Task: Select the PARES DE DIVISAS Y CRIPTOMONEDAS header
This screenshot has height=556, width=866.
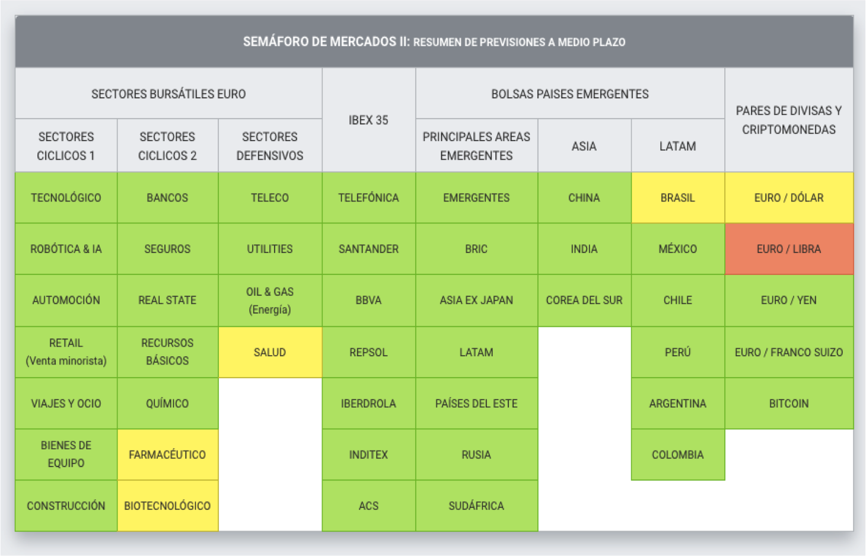Action: pos(788,120)
